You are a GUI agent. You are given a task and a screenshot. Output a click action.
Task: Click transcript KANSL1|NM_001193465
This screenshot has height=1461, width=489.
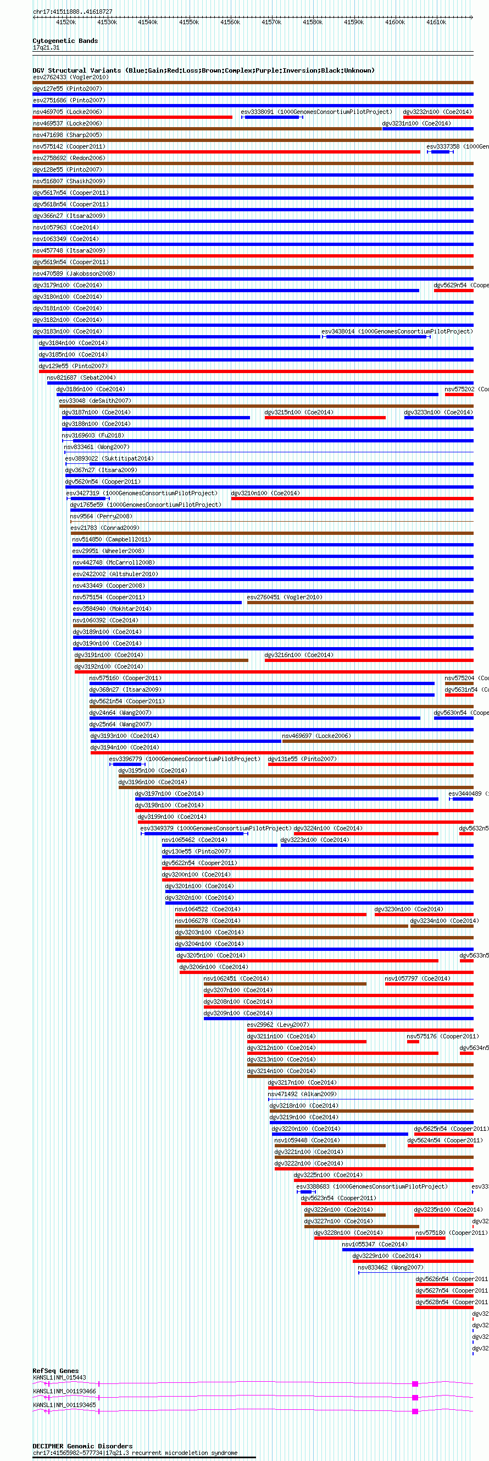[64, 1405]
